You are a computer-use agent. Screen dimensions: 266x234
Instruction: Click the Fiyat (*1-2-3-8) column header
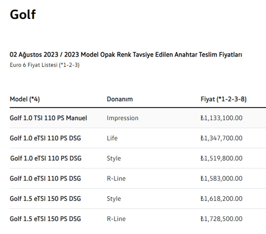223,99
